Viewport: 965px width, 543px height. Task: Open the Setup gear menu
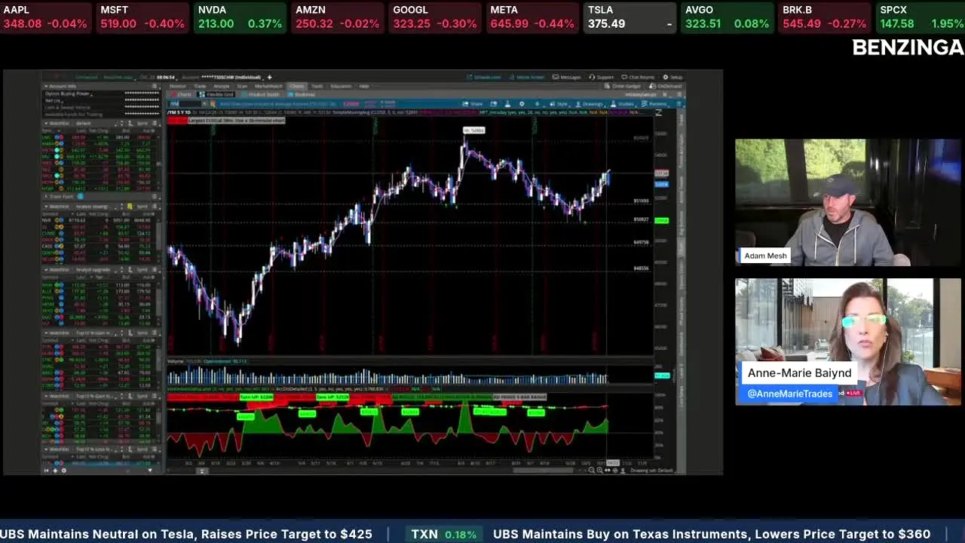coord(672,77)
